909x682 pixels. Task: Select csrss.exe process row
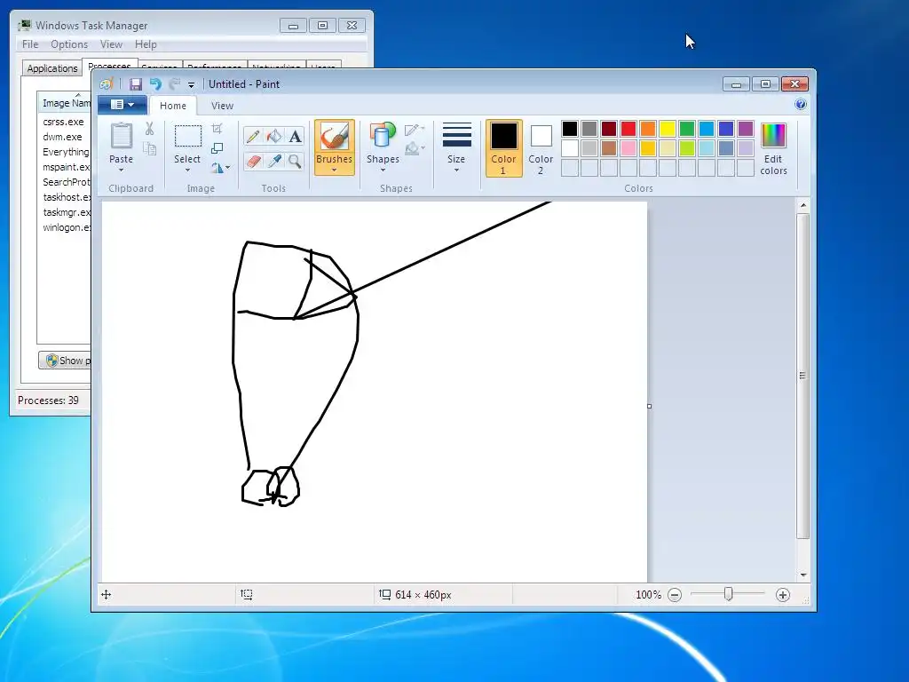pos(64,122)
